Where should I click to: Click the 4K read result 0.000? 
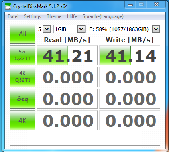tap(67, 120)
